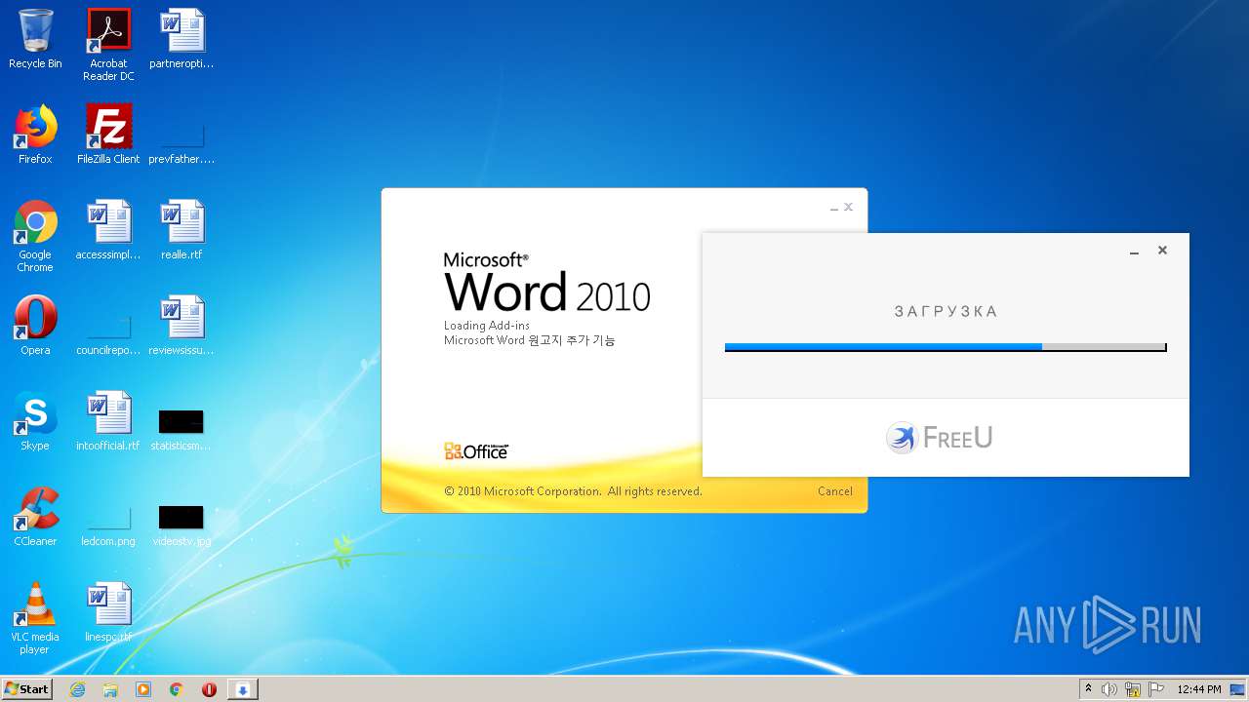Screen dimensions: 1249x702
Task: Select the reviewsissu... Word document
Action: coord(181,326)
